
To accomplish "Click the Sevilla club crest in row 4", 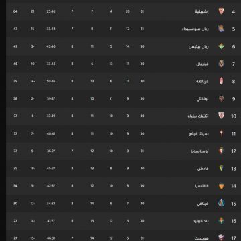I will pyautogui.click(x=221, y=11).
